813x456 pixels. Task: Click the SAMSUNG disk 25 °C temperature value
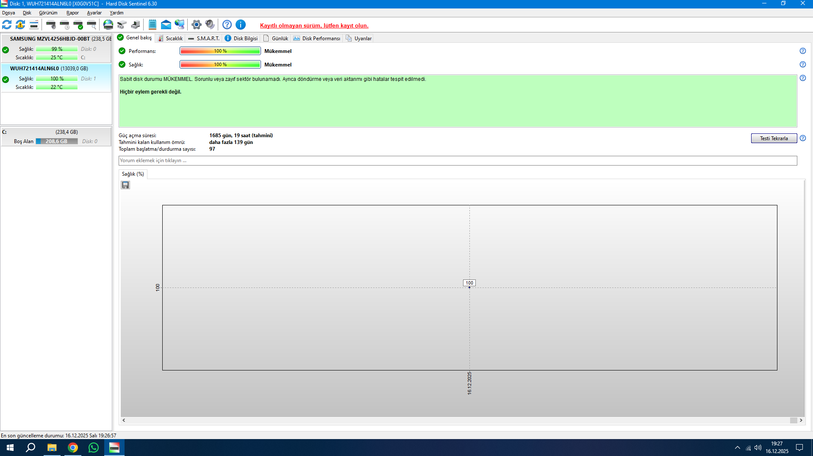tap(57, 58)
